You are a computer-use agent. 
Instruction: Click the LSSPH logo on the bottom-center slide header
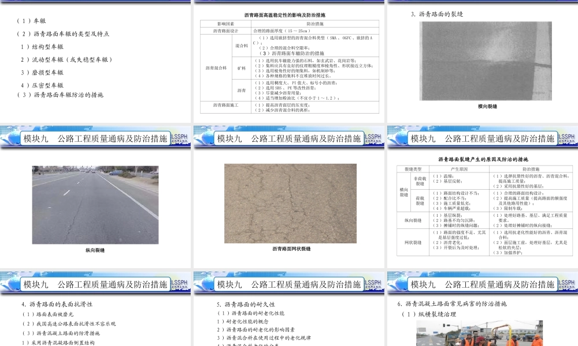click(373, 284)
